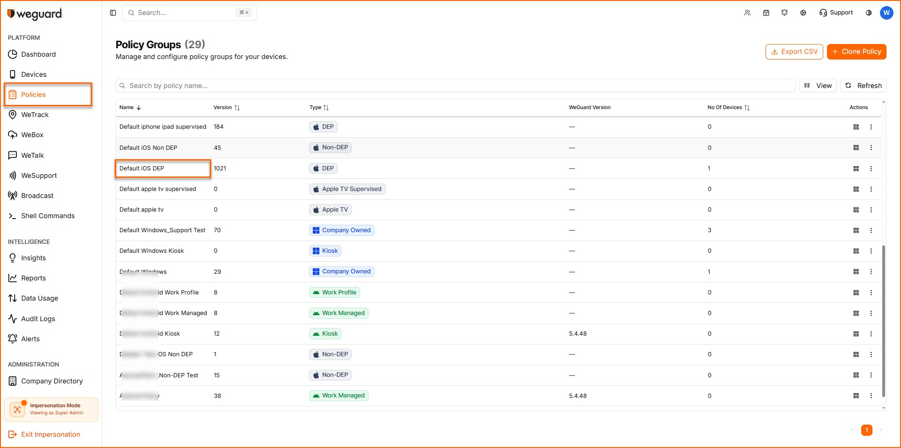
Task: Open three-dot menu for Default Windows Kiosk
Action: click(x=871, y=251)
